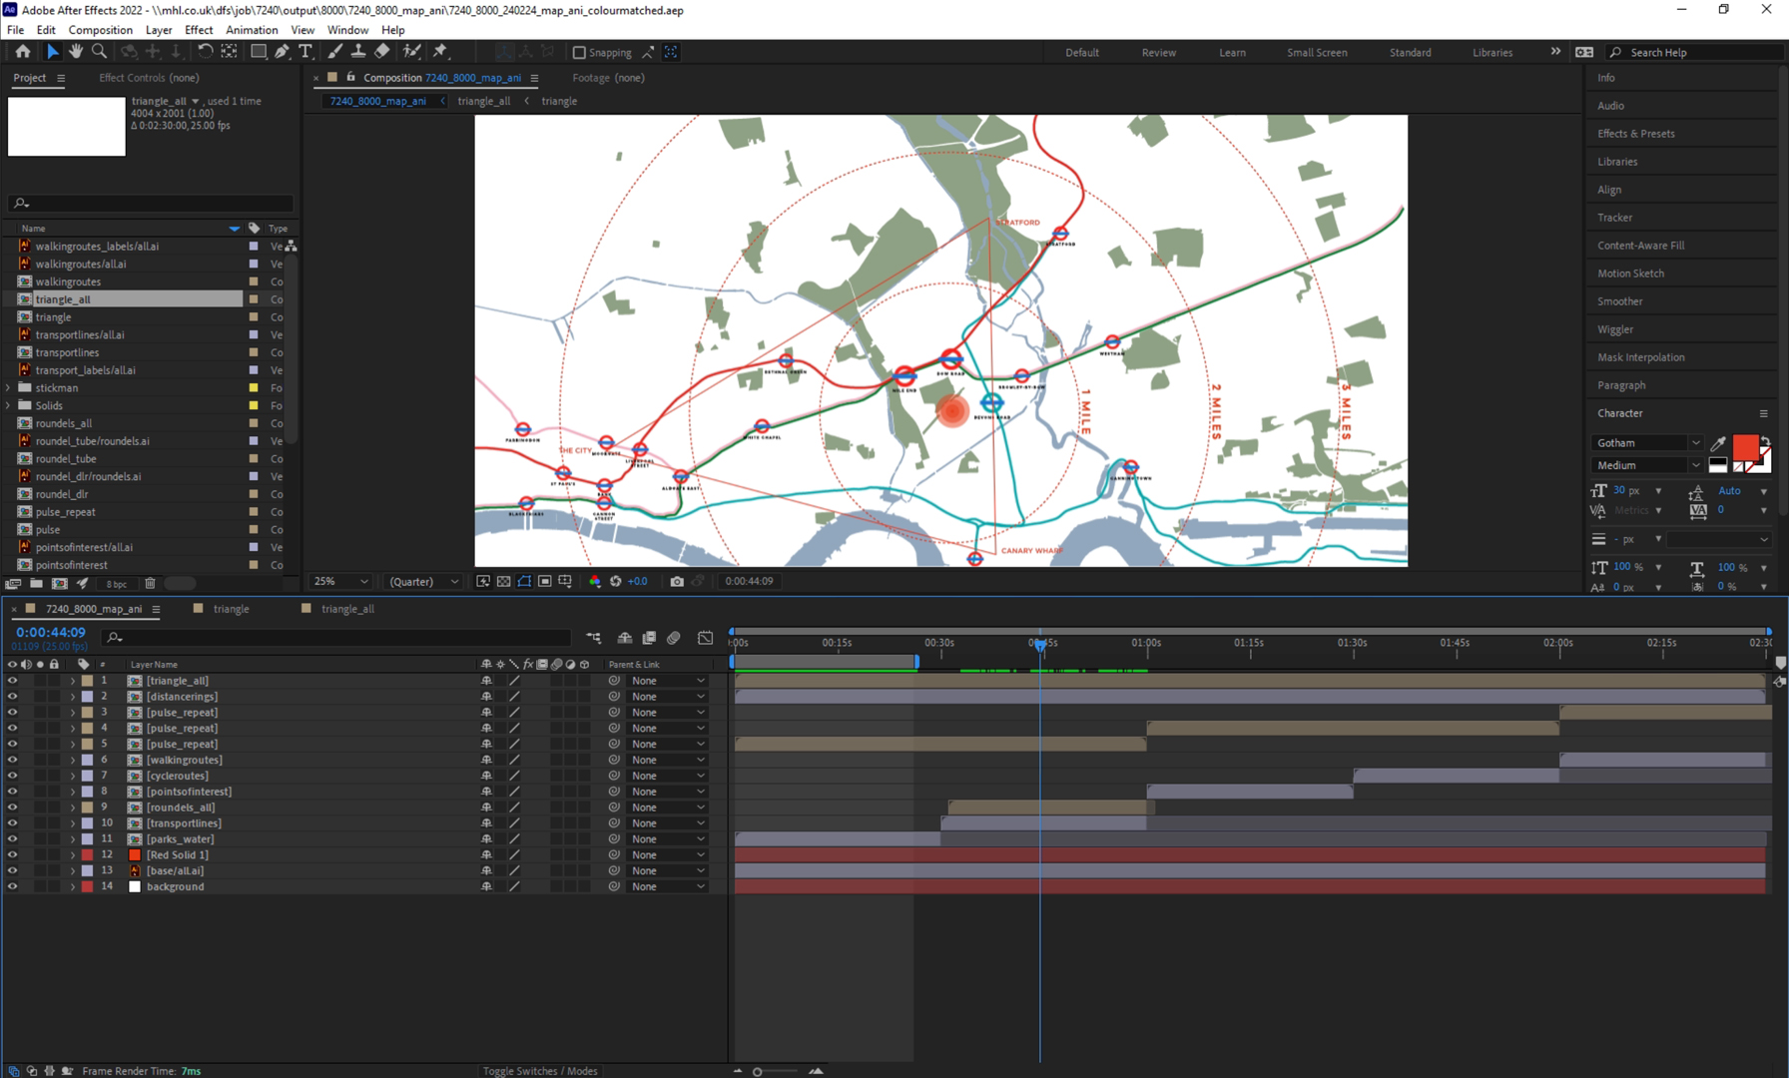Select the Roto Brush tool

pyautogui.click(x=411, y=51)
